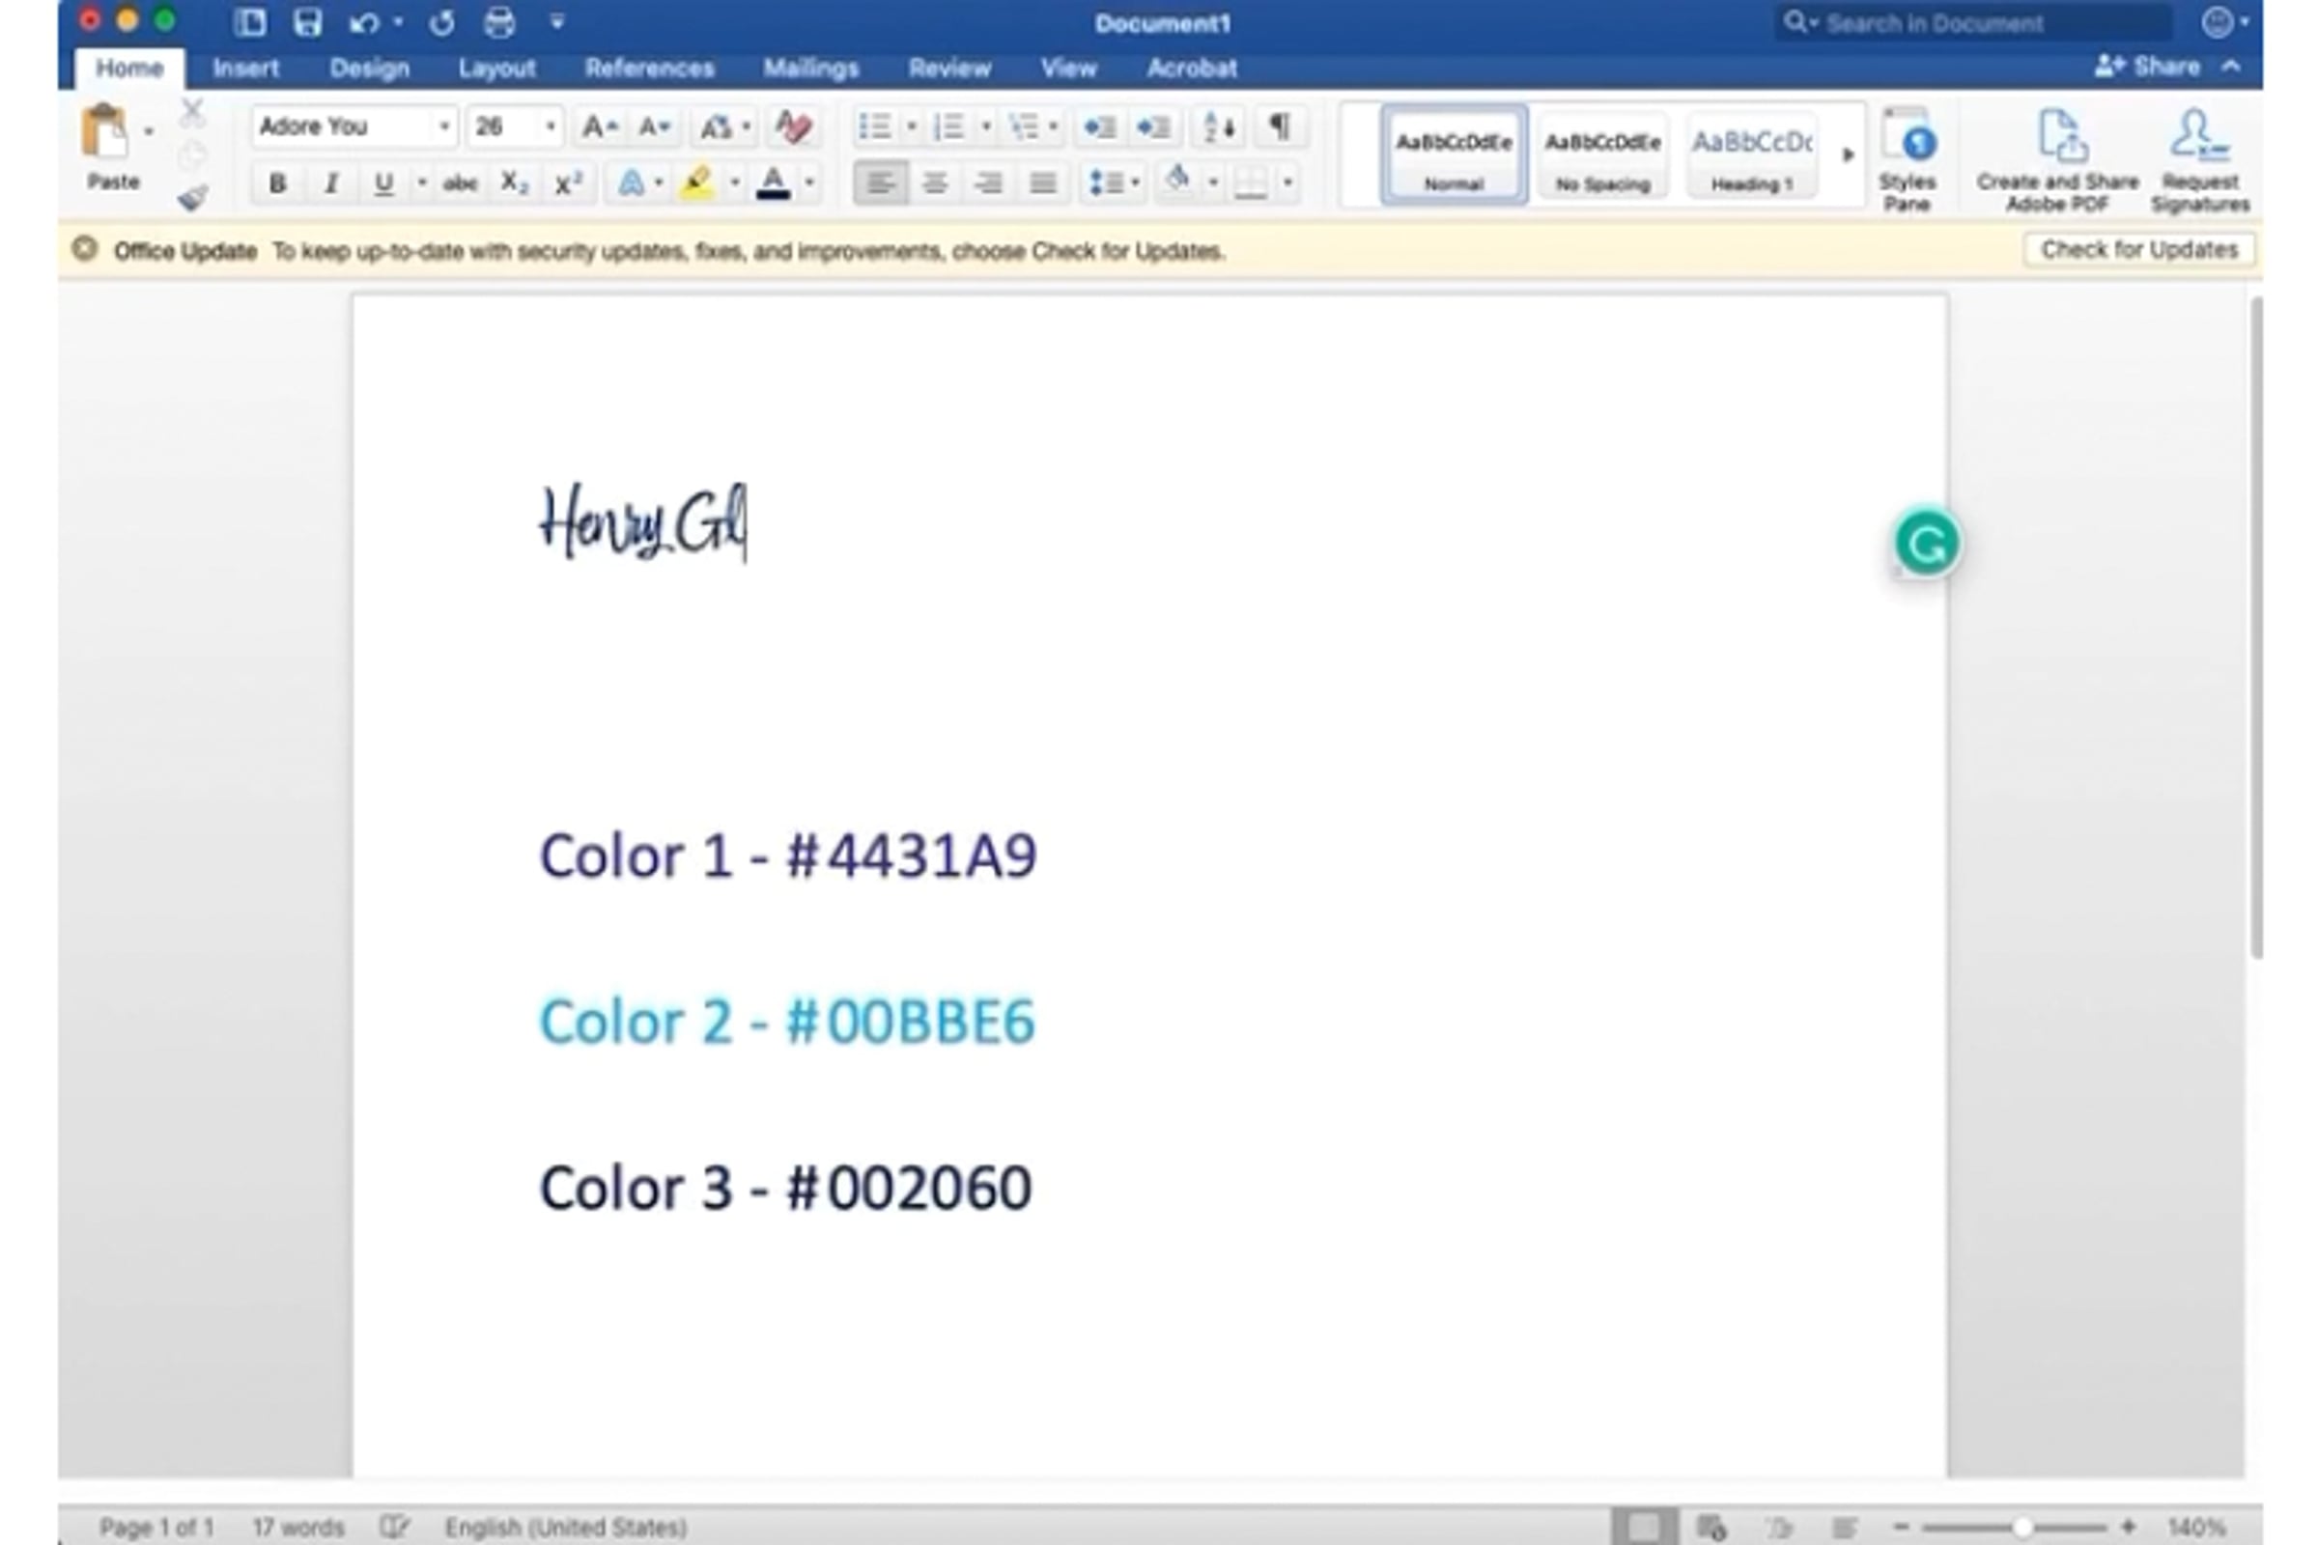The width and height of the screenshot is (2318, 1545).
Task: Center-align the paragraph
Action: pos(934,183)
